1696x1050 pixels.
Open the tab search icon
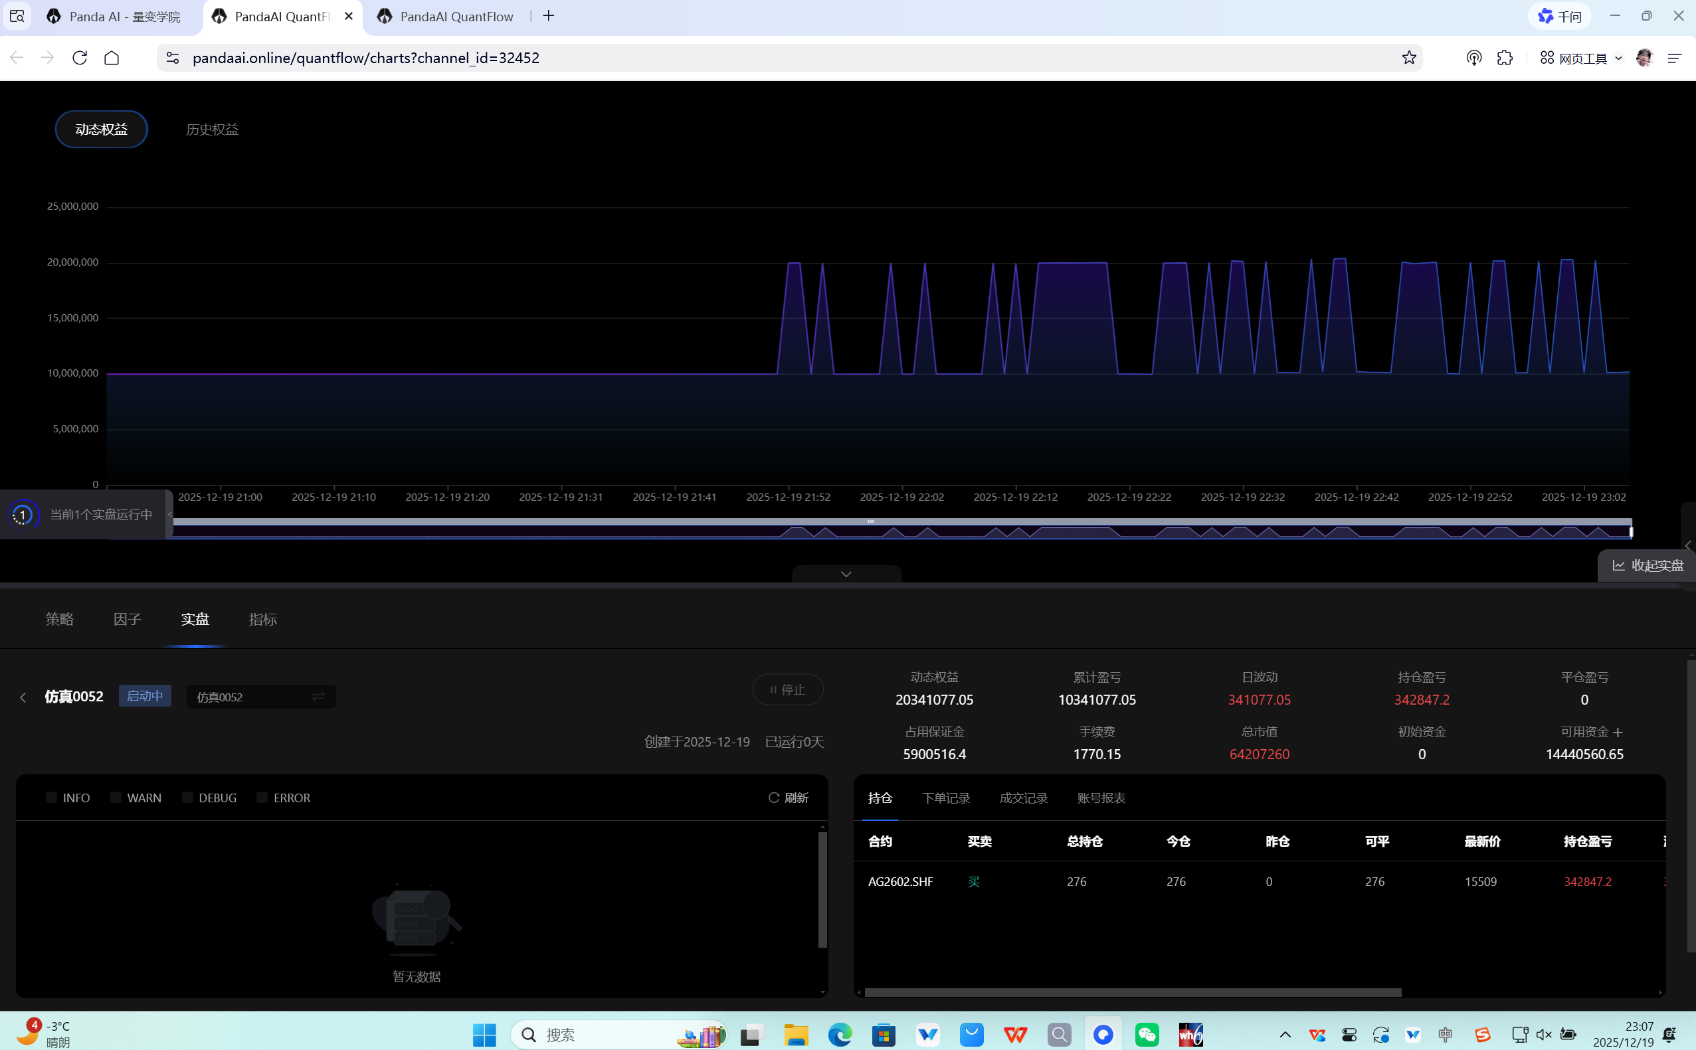(17, 16)
